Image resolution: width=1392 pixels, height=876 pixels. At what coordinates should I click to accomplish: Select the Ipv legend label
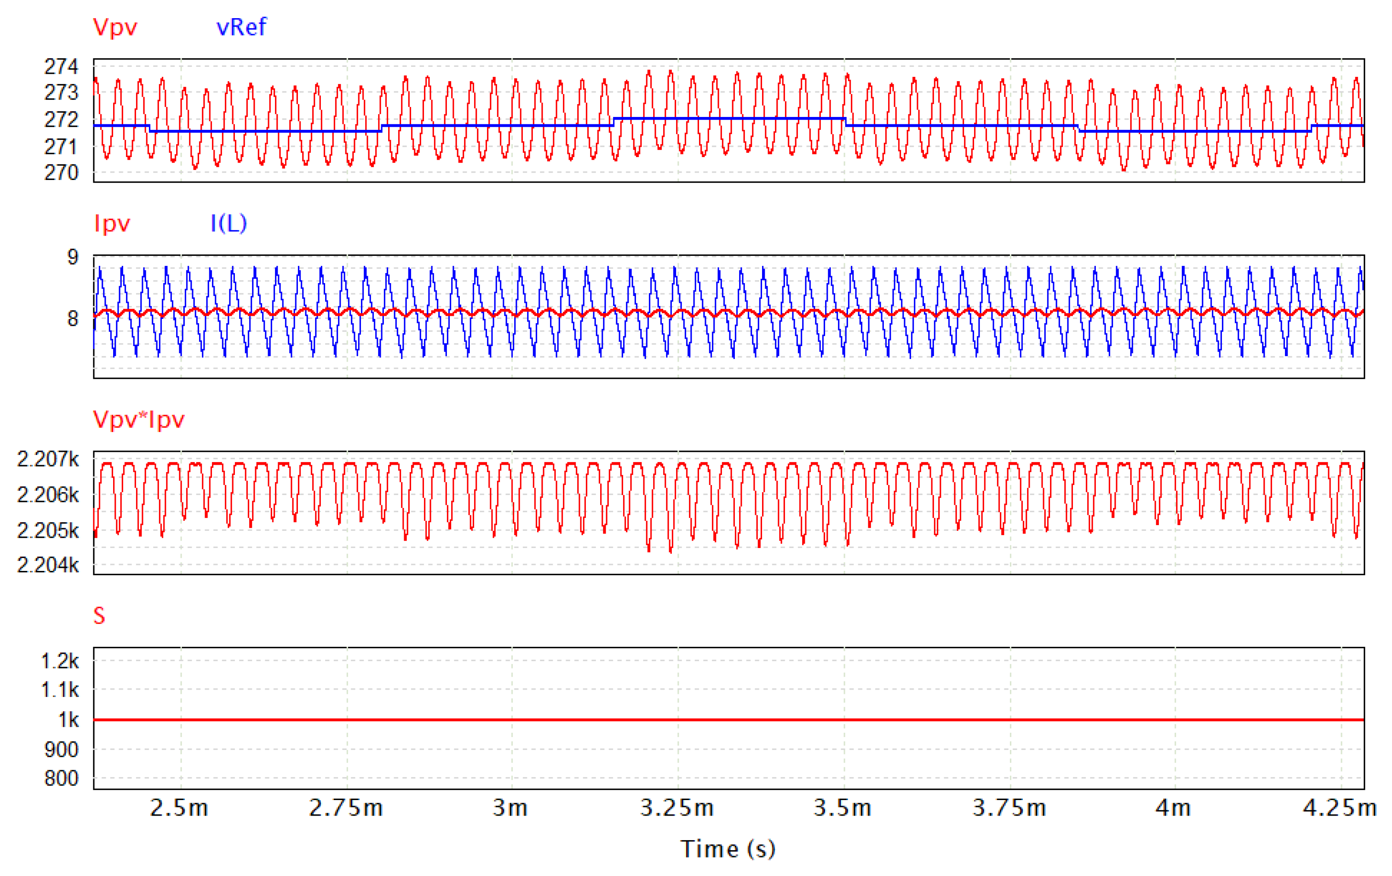(112, 224)
